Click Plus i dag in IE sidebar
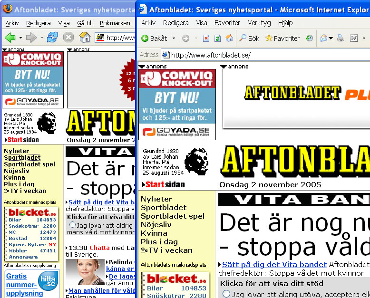 coord(159,241)
